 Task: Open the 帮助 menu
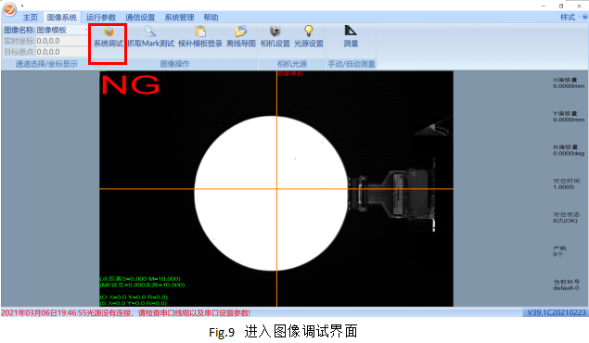coord(211,18)
